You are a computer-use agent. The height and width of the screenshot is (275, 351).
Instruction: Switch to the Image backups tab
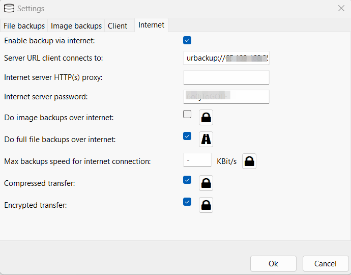(x=76, y=26)
